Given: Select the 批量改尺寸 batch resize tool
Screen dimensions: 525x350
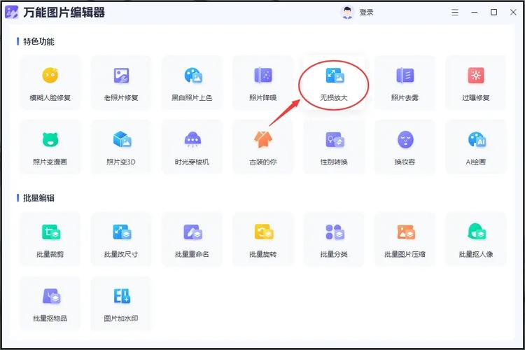Looking at the screenshot, I should 121,239.
